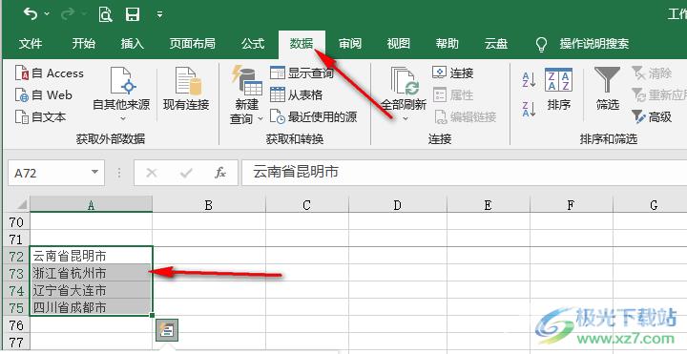Click the Undo arrow icon
This screenshot has height=354, width=687.
pyautogui.click(x=31, y=14)
